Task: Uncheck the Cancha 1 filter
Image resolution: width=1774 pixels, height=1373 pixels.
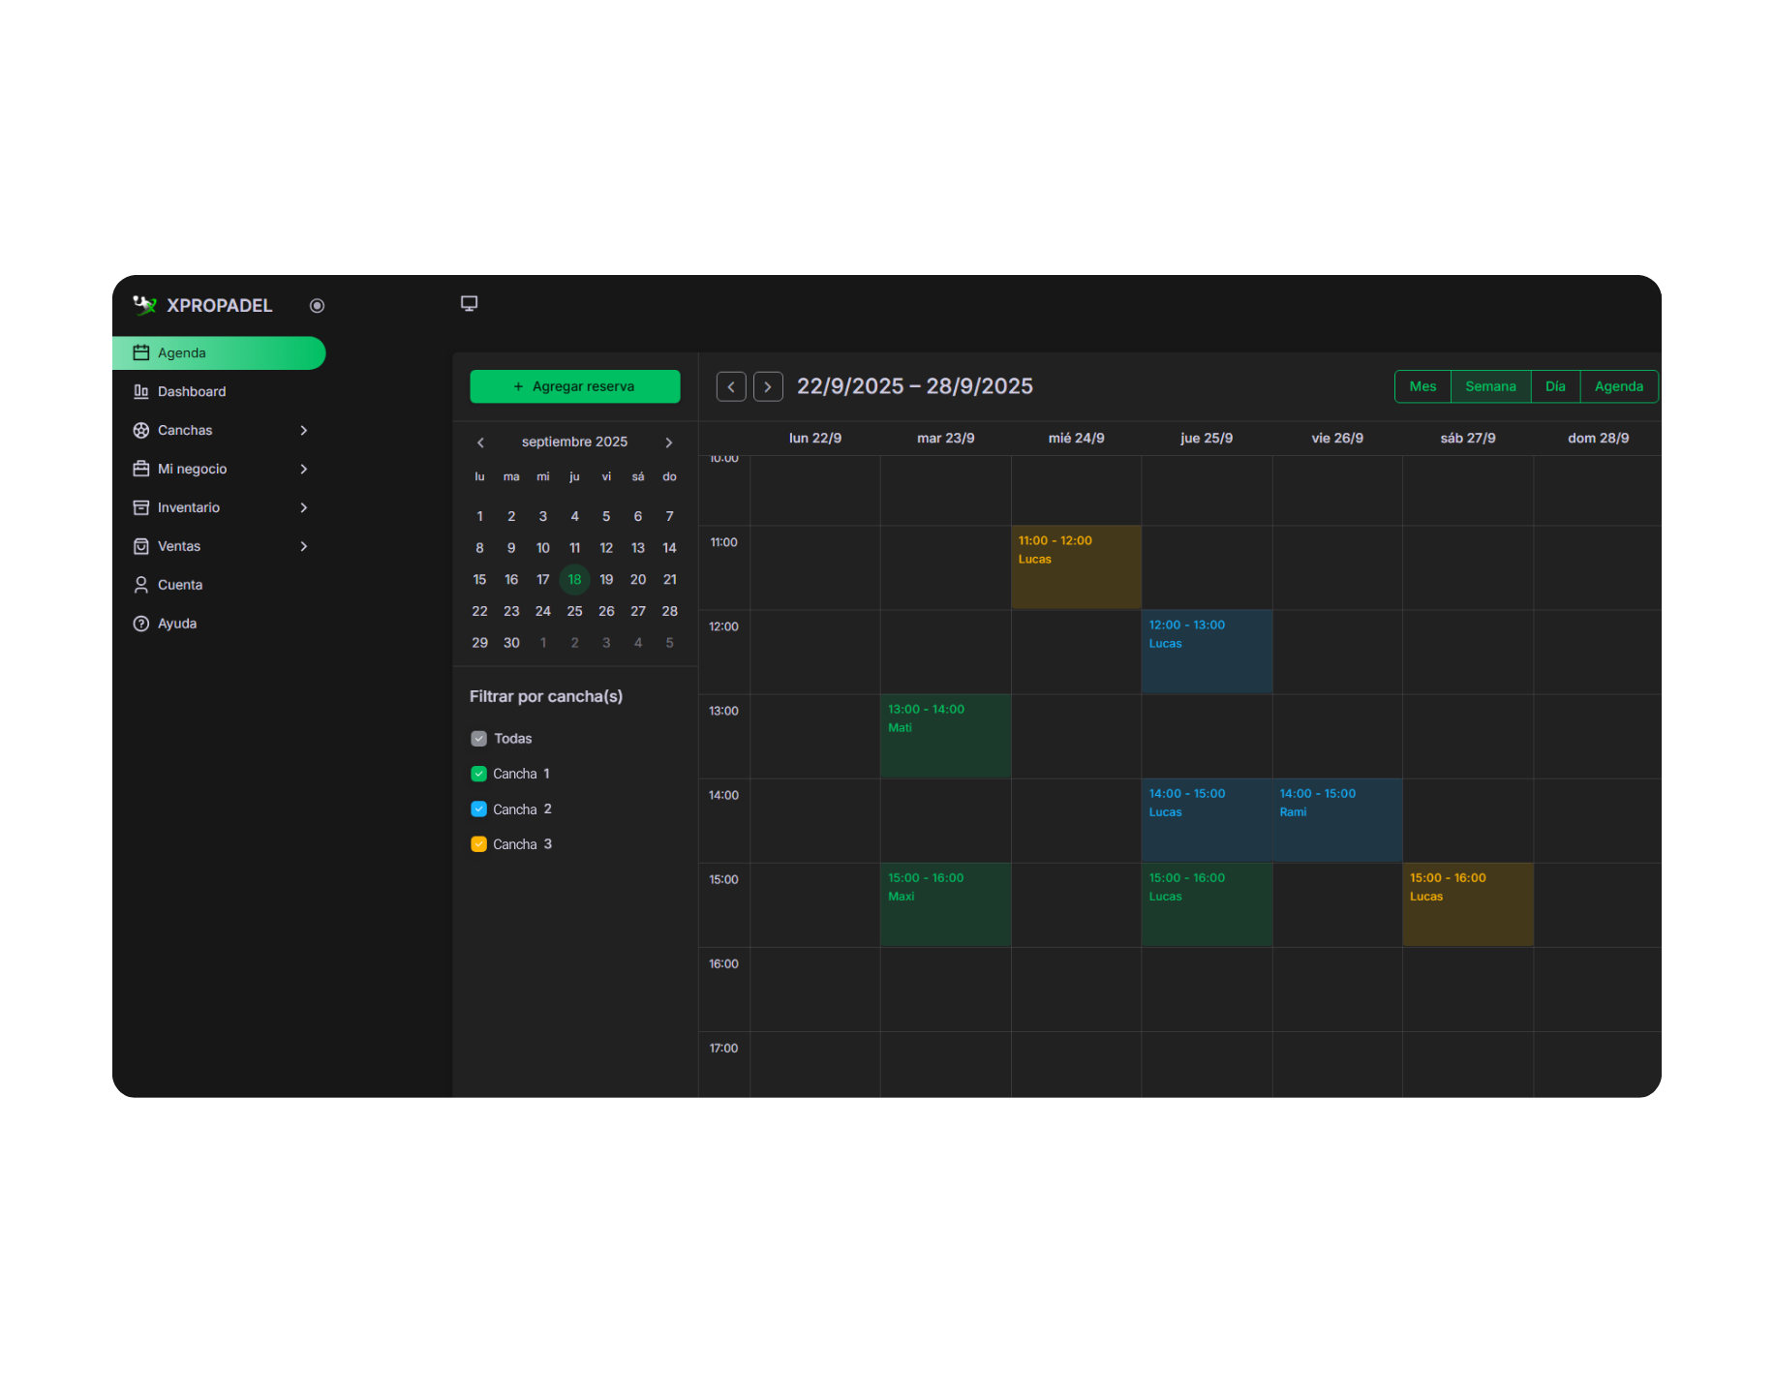Action: tap(478, 775)
